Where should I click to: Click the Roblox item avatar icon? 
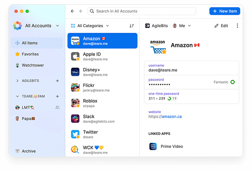tap(75, 103)
